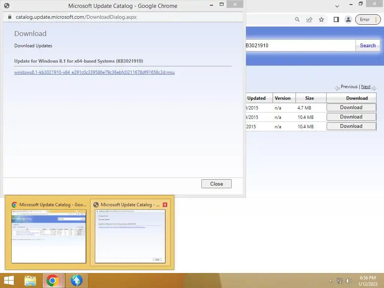
Task: Click the KB3021910 search input field
Action: (300, 45)
